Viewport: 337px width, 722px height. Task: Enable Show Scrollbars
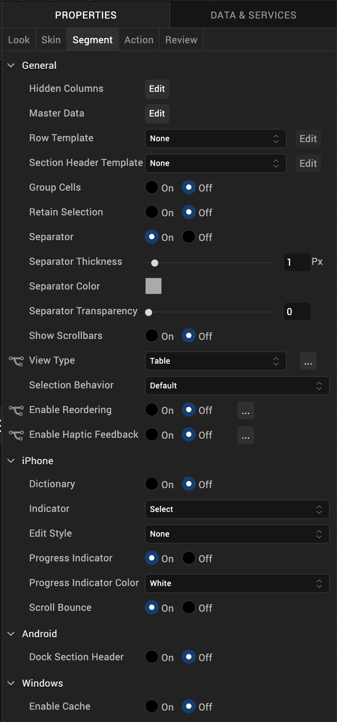[152, 336]
